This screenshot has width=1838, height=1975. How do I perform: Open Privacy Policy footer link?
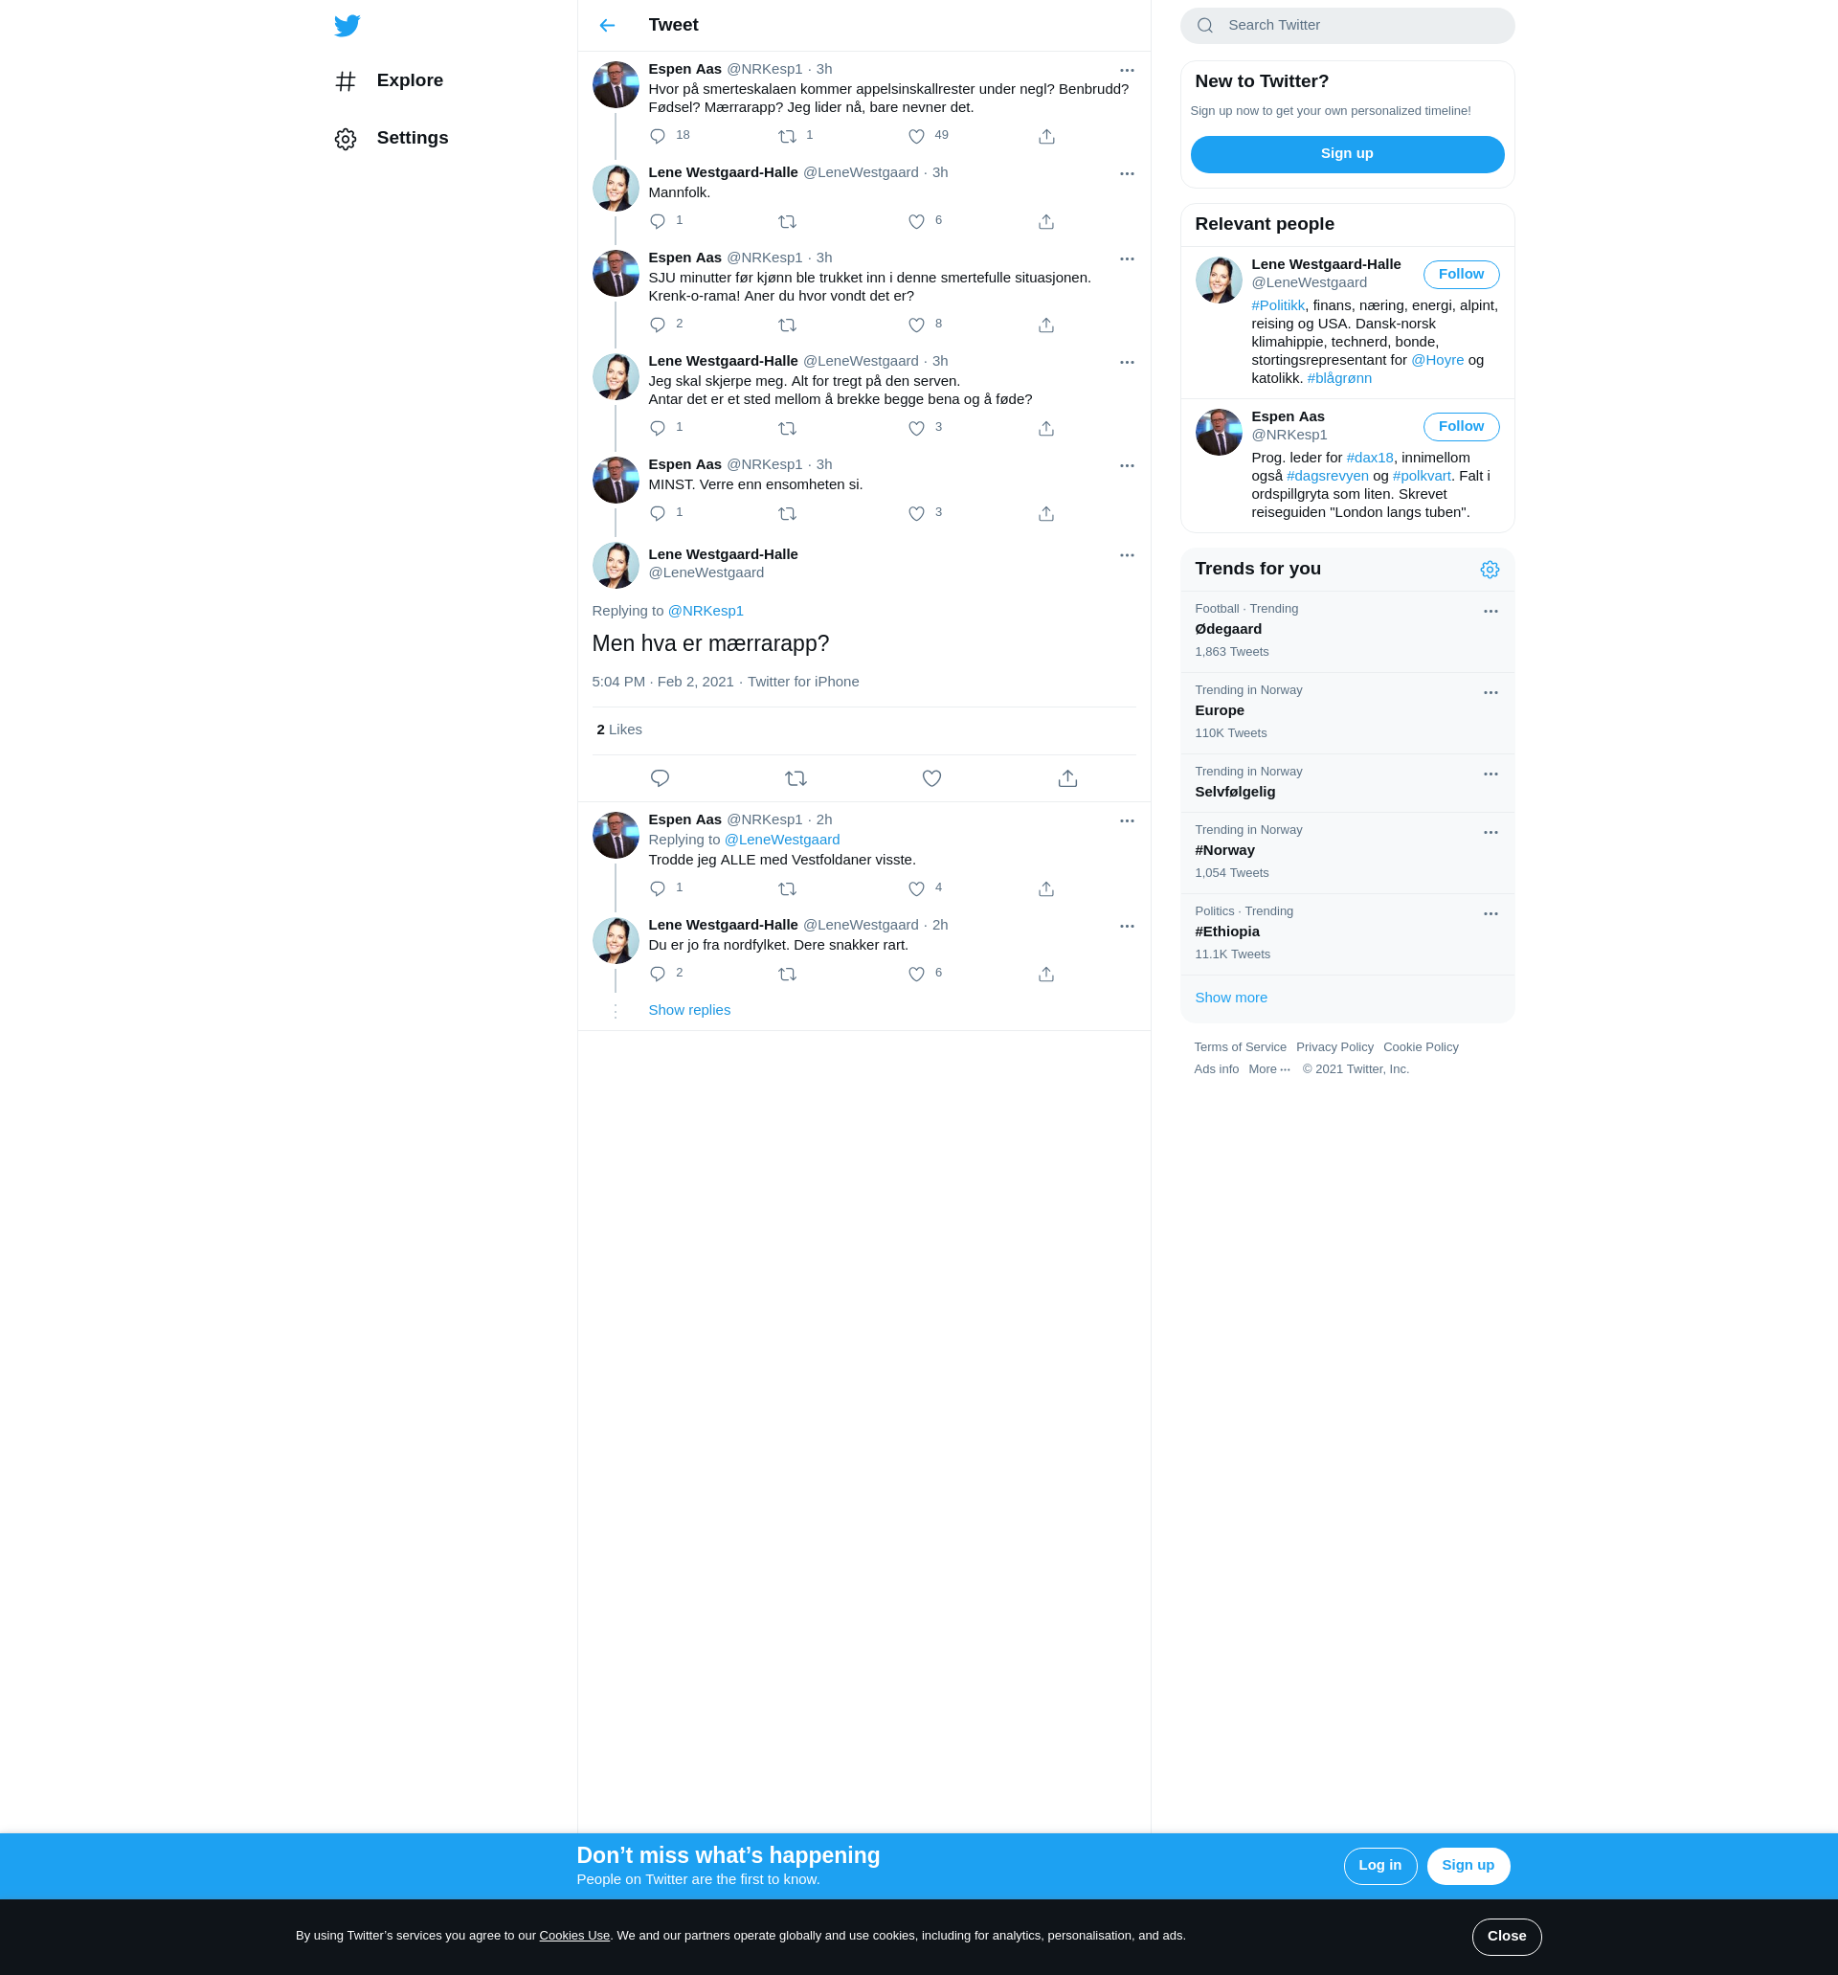(x=1334, y=1047)
